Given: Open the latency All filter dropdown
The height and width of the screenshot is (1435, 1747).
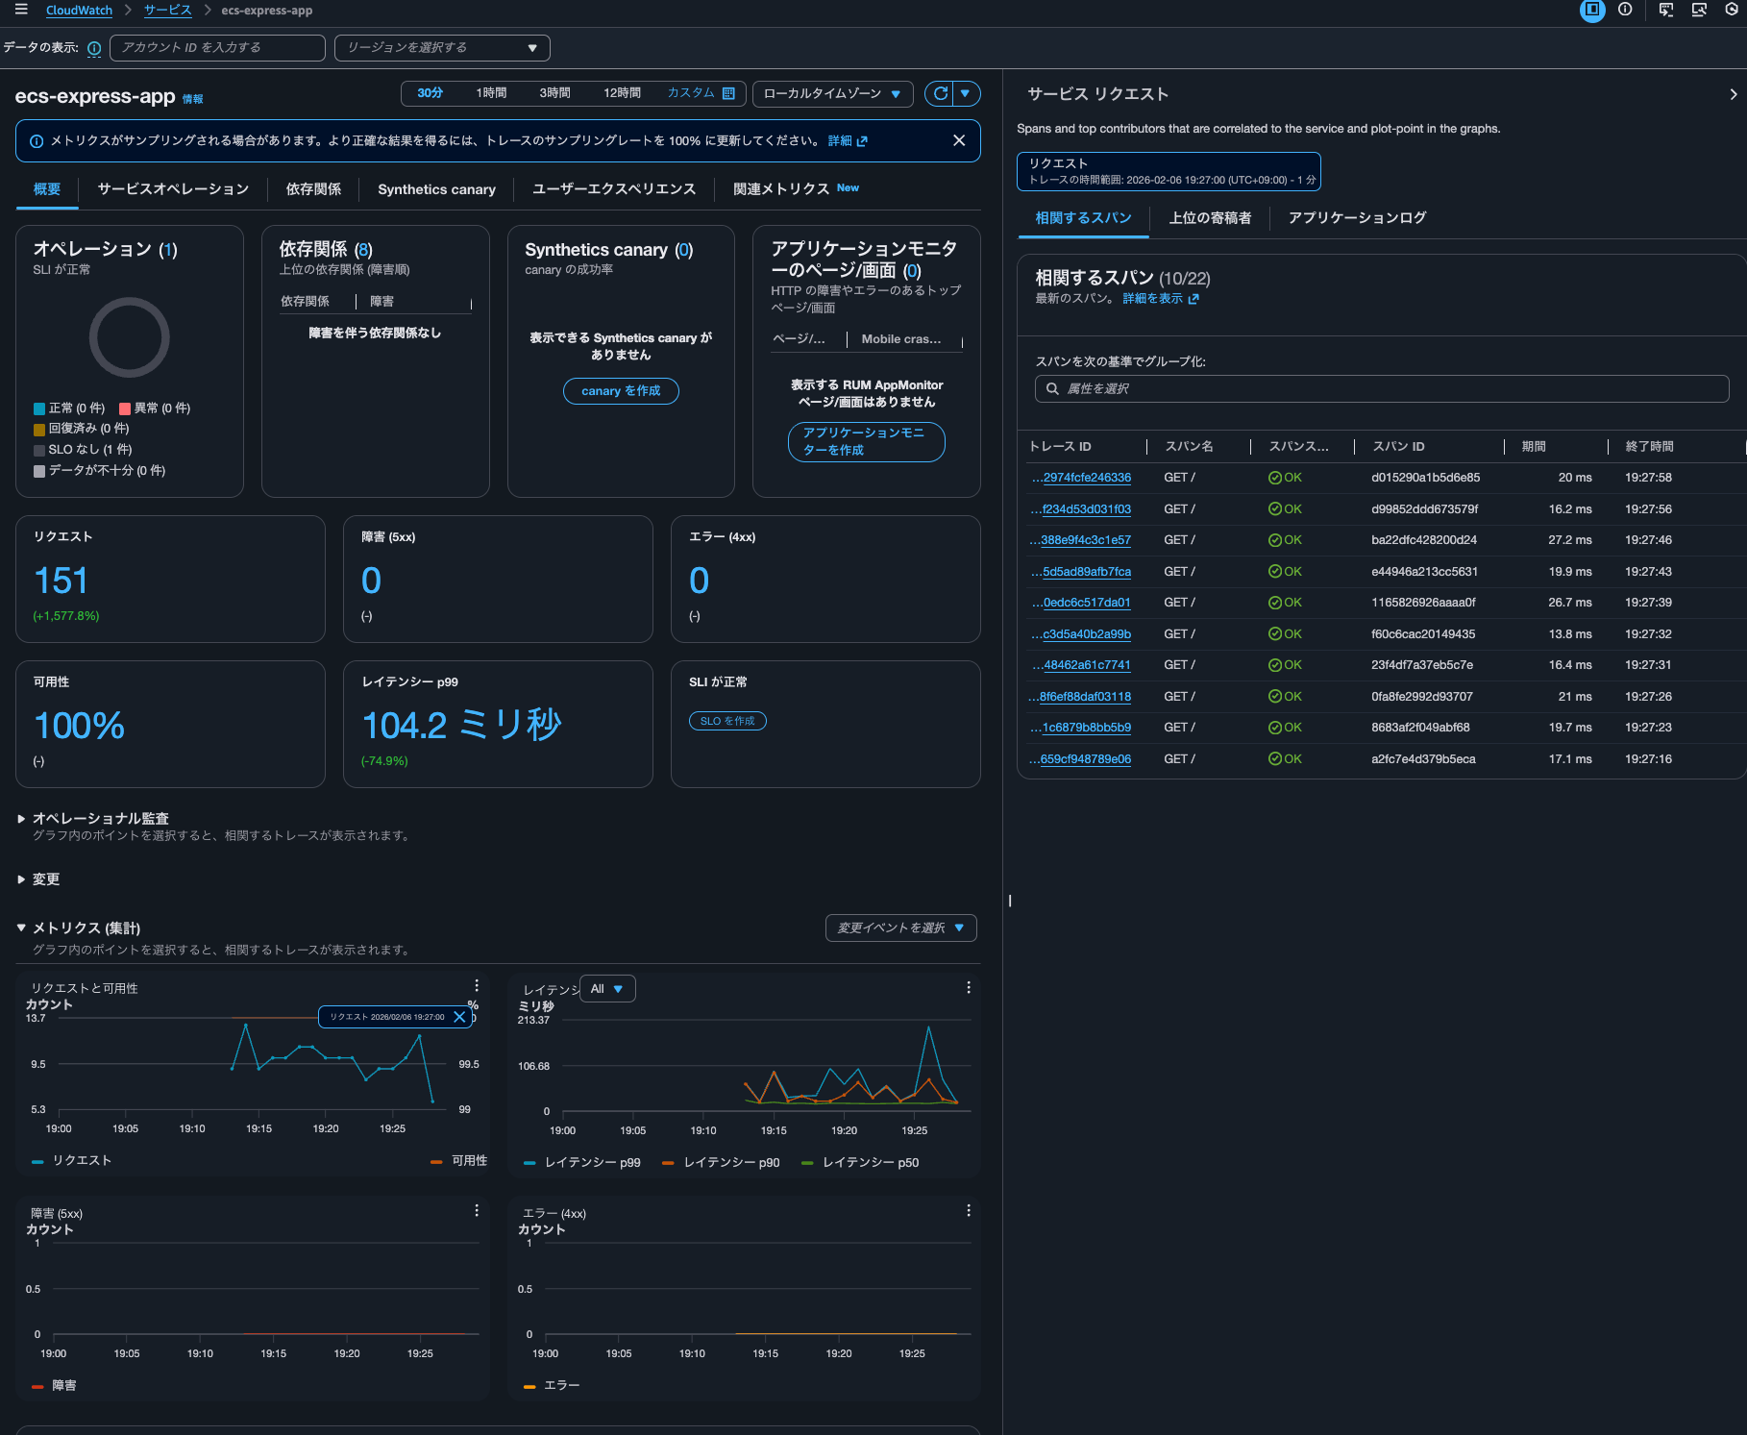Looking at the screenshot, I should click(x=607, y=989).
